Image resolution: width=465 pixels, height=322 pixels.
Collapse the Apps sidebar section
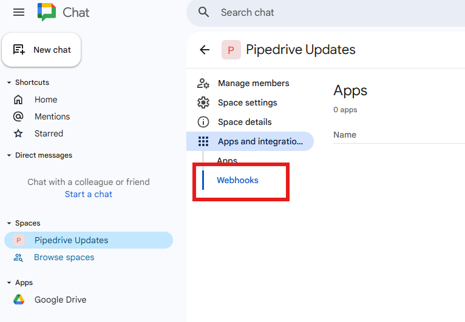(9, 283)
